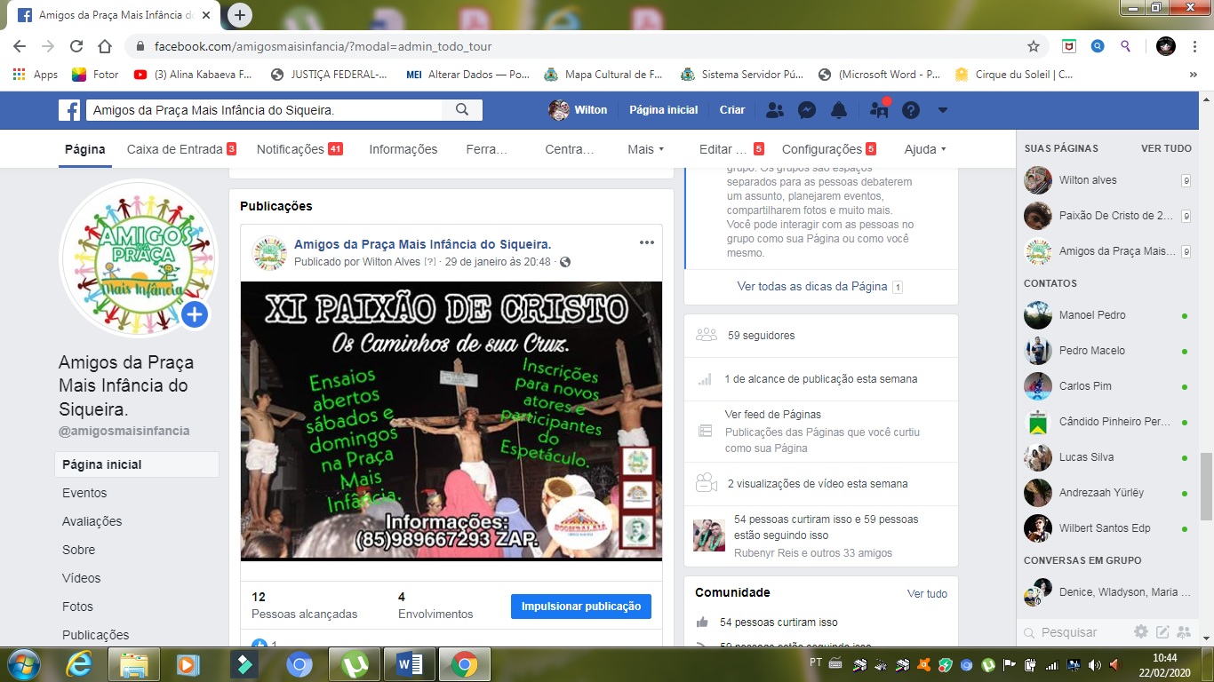Screen dimensions: 1214x682
Task: Expand the Mais dropdown menu
Action: [x=645, y=149]
